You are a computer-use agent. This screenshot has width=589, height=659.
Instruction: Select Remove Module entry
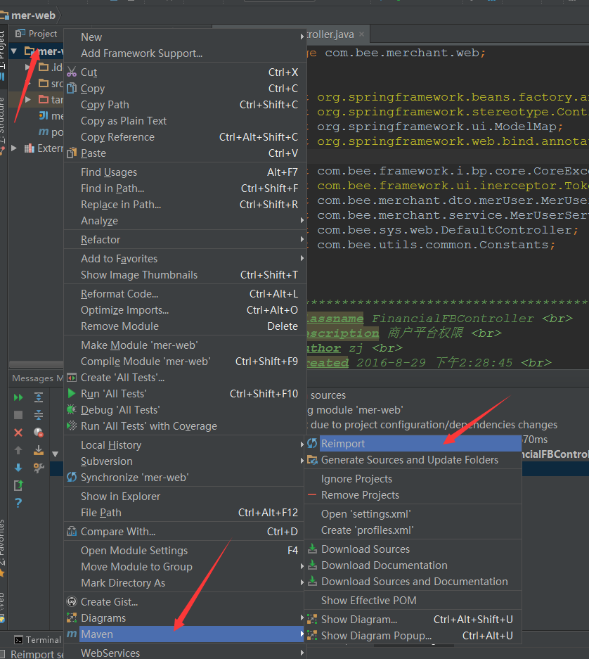185,326
